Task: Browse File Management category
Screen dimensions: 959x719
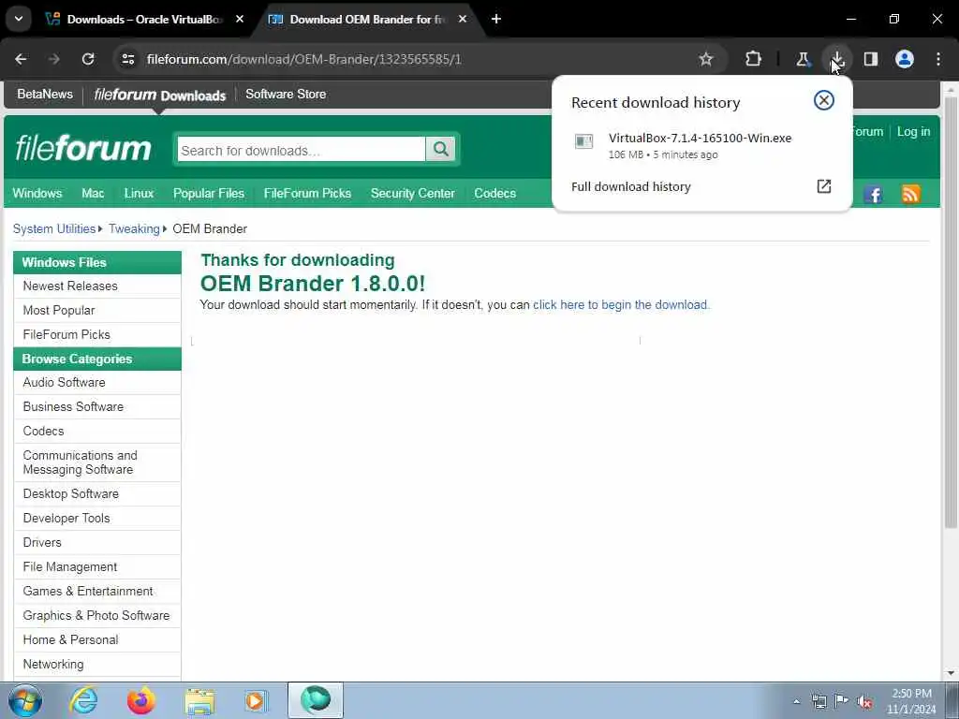Action: click(x=97, y=567)
